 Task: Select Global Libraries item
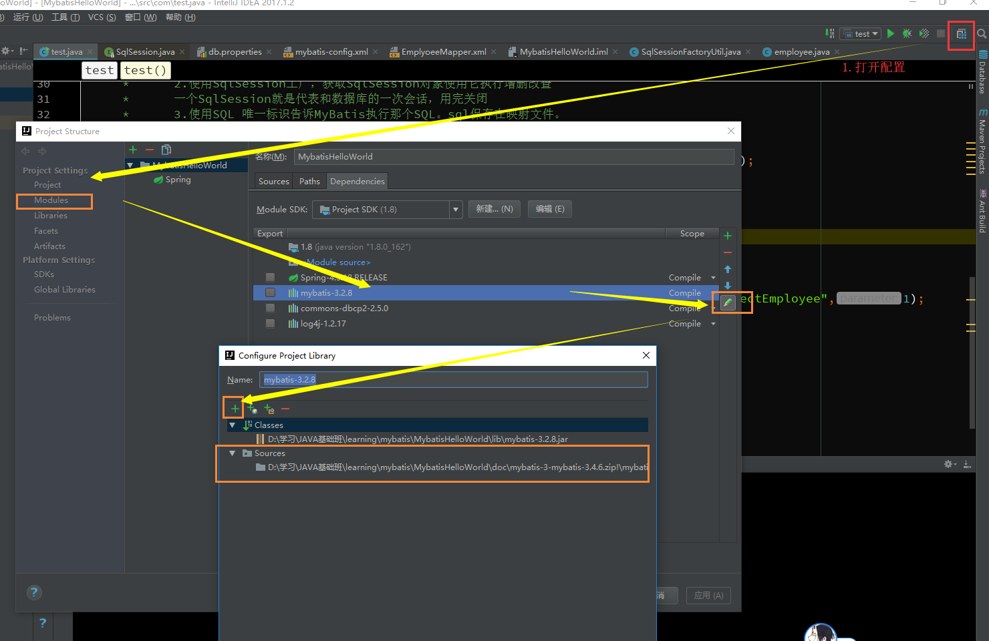[x=65, y=290]
